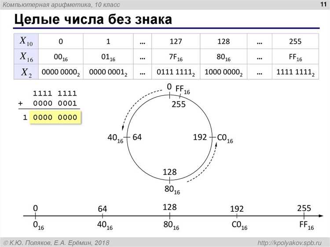Image resolution: width=330 pixels, height=247 pixels.
Task: Click the yellow highlighted result "0000 0000"
Action: (x=55, y=117)
